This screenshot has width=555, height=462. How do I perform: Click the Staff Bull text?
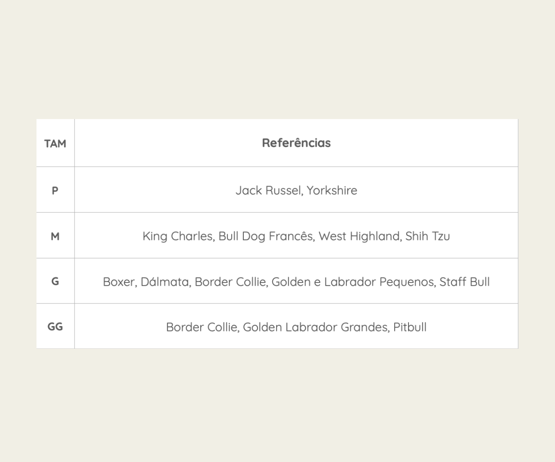[464, 282]
